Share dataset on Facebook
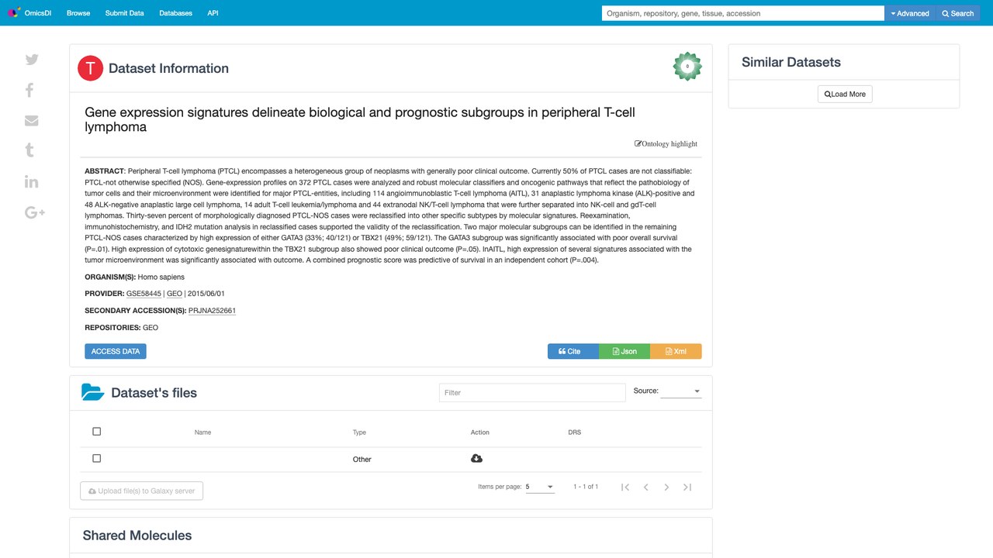Viewport: 993px width, 558px height. click(29, 90)
